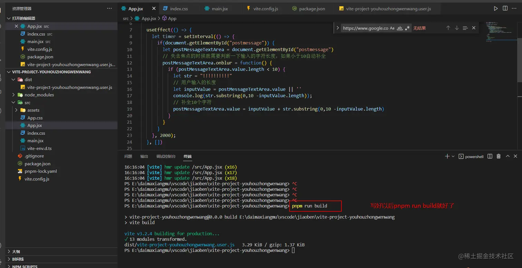Open package.json in the src file tree
The image size is (522, 268).
[37, 164]
